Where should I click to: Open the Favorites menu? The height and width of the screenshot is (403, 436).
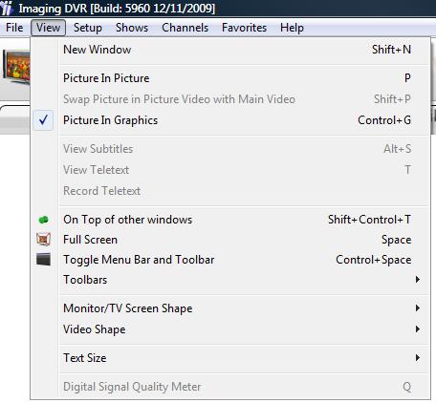click(x=244, y=28)
